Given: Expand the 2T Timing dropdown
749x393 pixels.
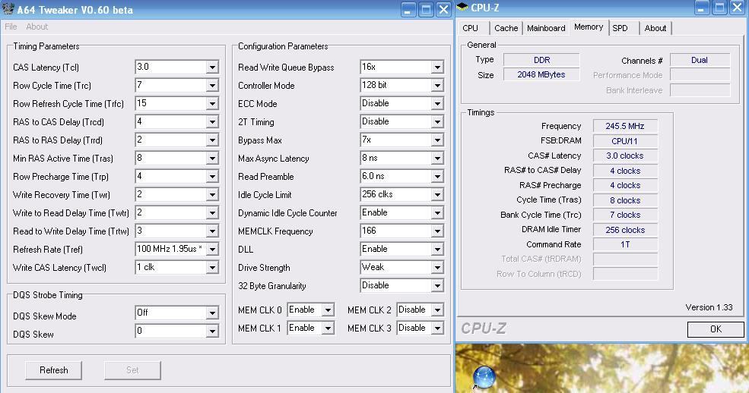Looking at the screenshot, I should [437, 122].
